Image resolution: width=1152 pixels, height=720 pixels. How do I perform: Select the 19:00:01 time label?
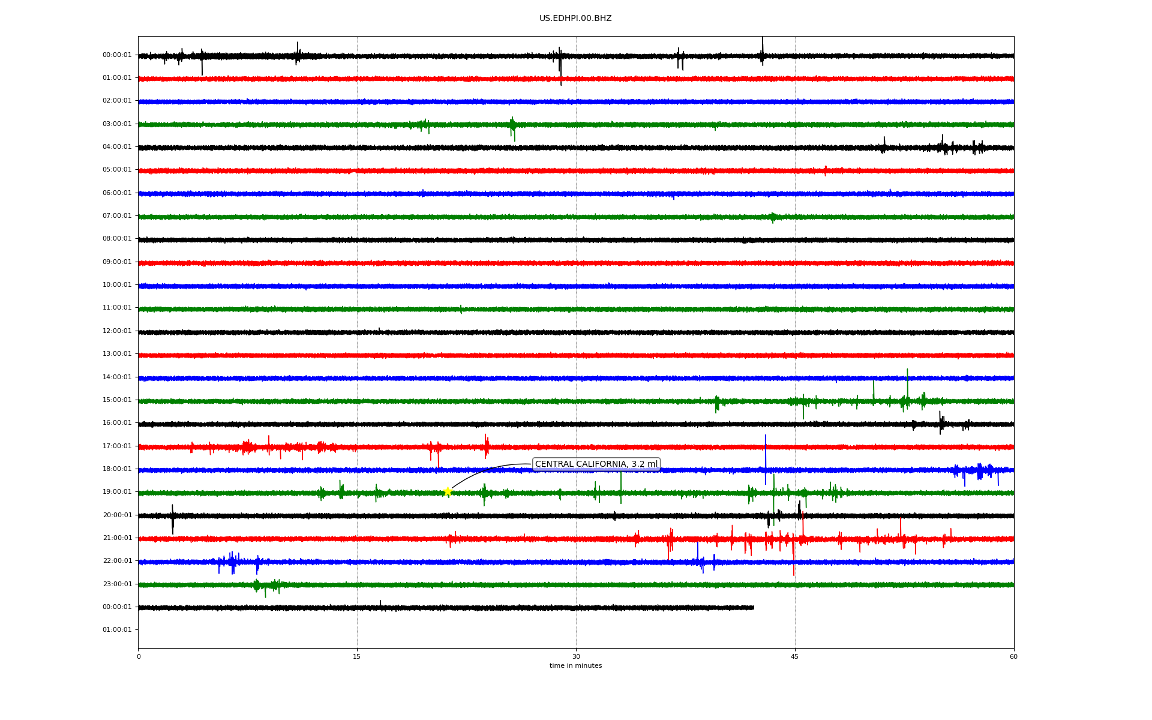point(117,491)
